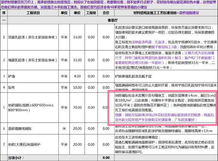Click the 铲墙 item cell
Screen dimensions: 218x161
pyautogui.click(x=33, y=76)
